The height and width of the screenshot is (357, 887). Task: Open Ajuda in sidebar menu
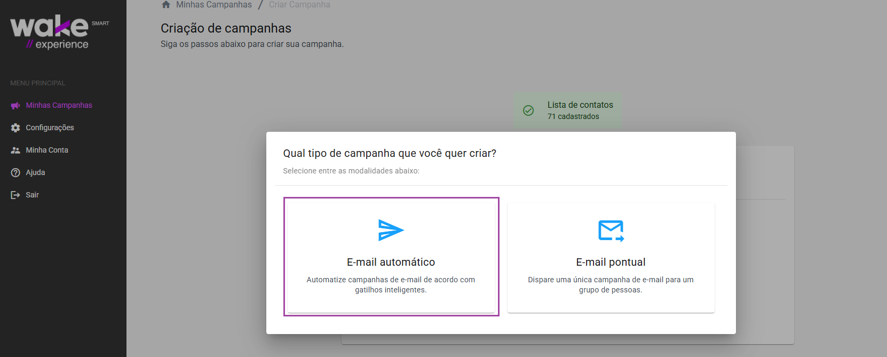[x=35, y=173]
